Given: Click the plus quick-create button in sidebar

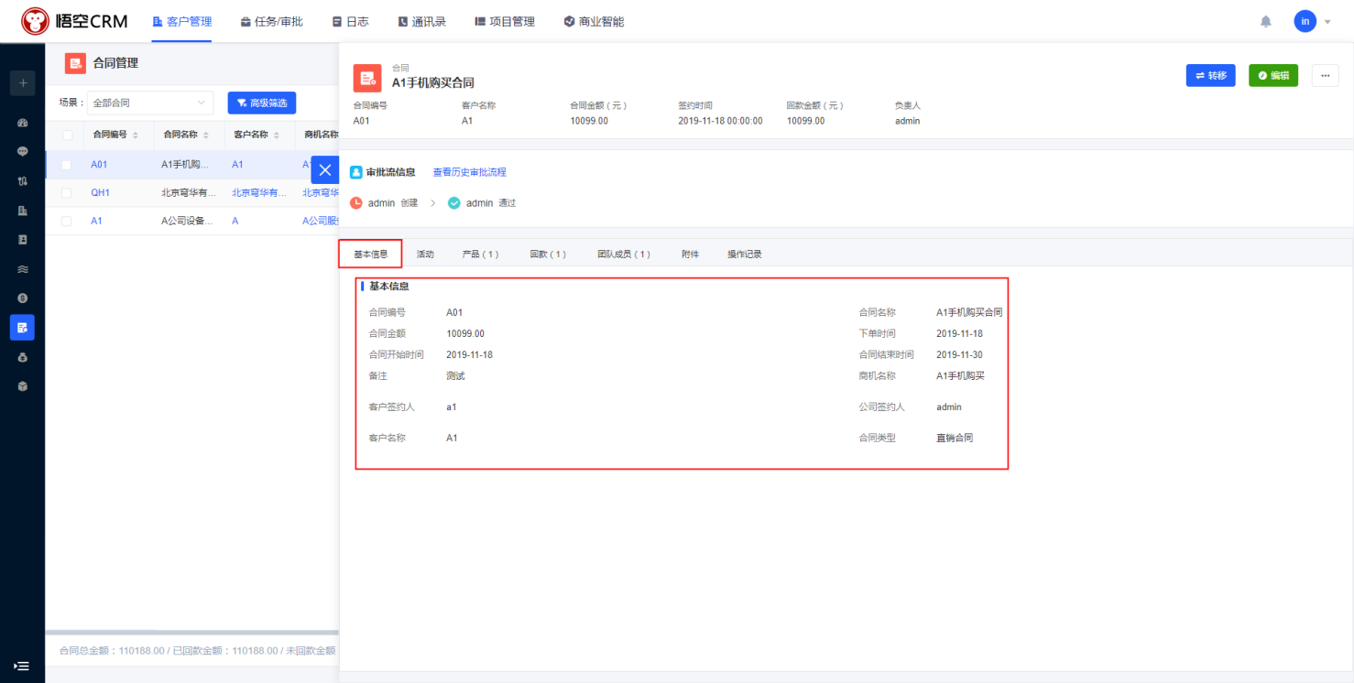Looking at the screenshot, I should [22, 82].
